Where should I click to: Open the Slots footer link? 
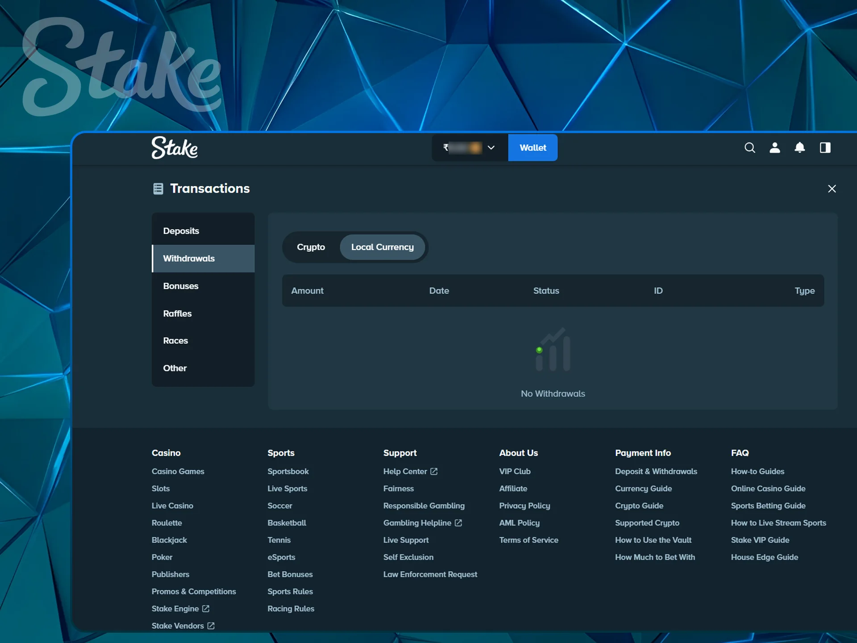pyautogui.click(x=161, y=489)
